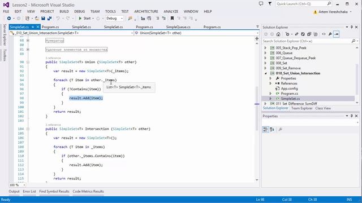
Task: Click the Save All toolbar icon
Action: point(49,18)
